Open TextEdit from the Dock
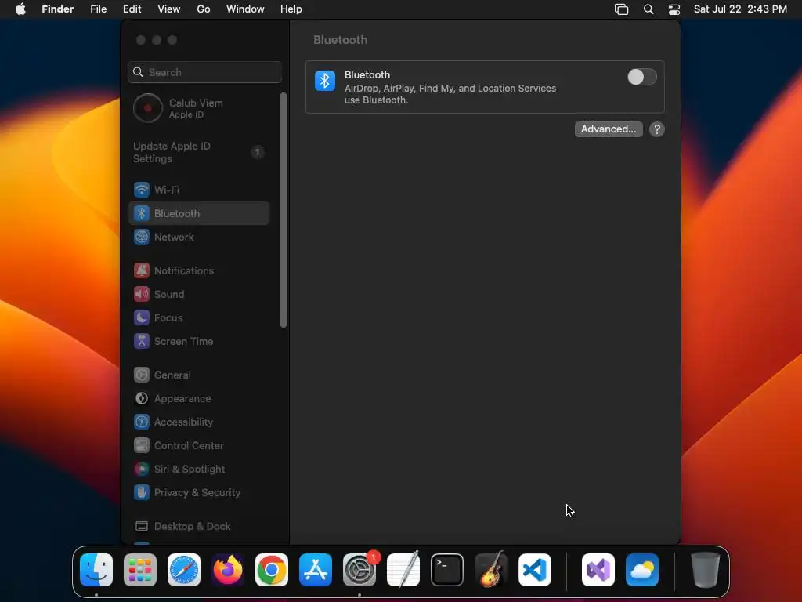Image resolution: width=802 pixels, height=602 pixels. (x=403, y=570)
